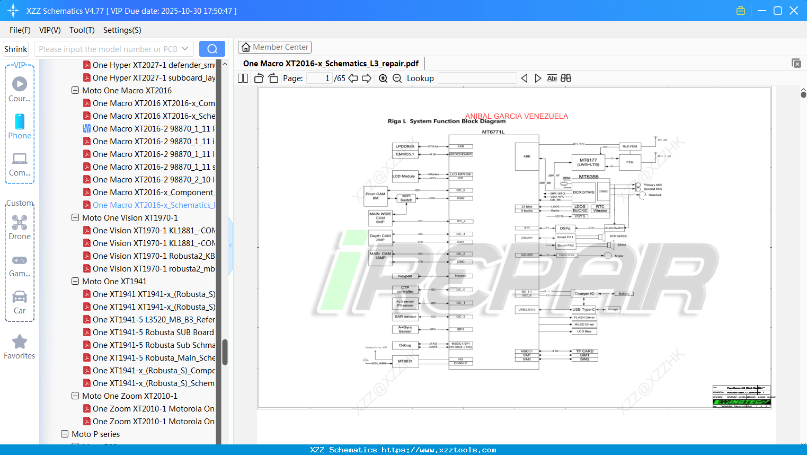Expand the Moto P series category
Screen dimensions: 807x455
[x=64, y=434]
